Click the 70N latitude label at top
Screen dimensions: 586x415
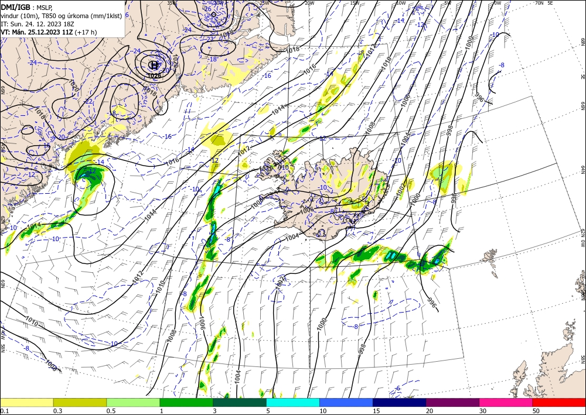539,3
